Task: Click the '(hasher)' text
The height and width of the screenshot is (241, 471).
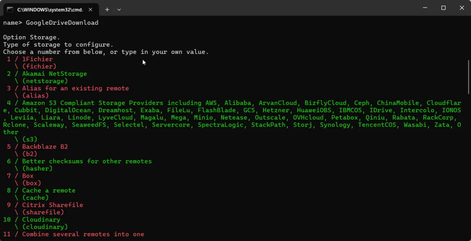Action: pos(37,169)
